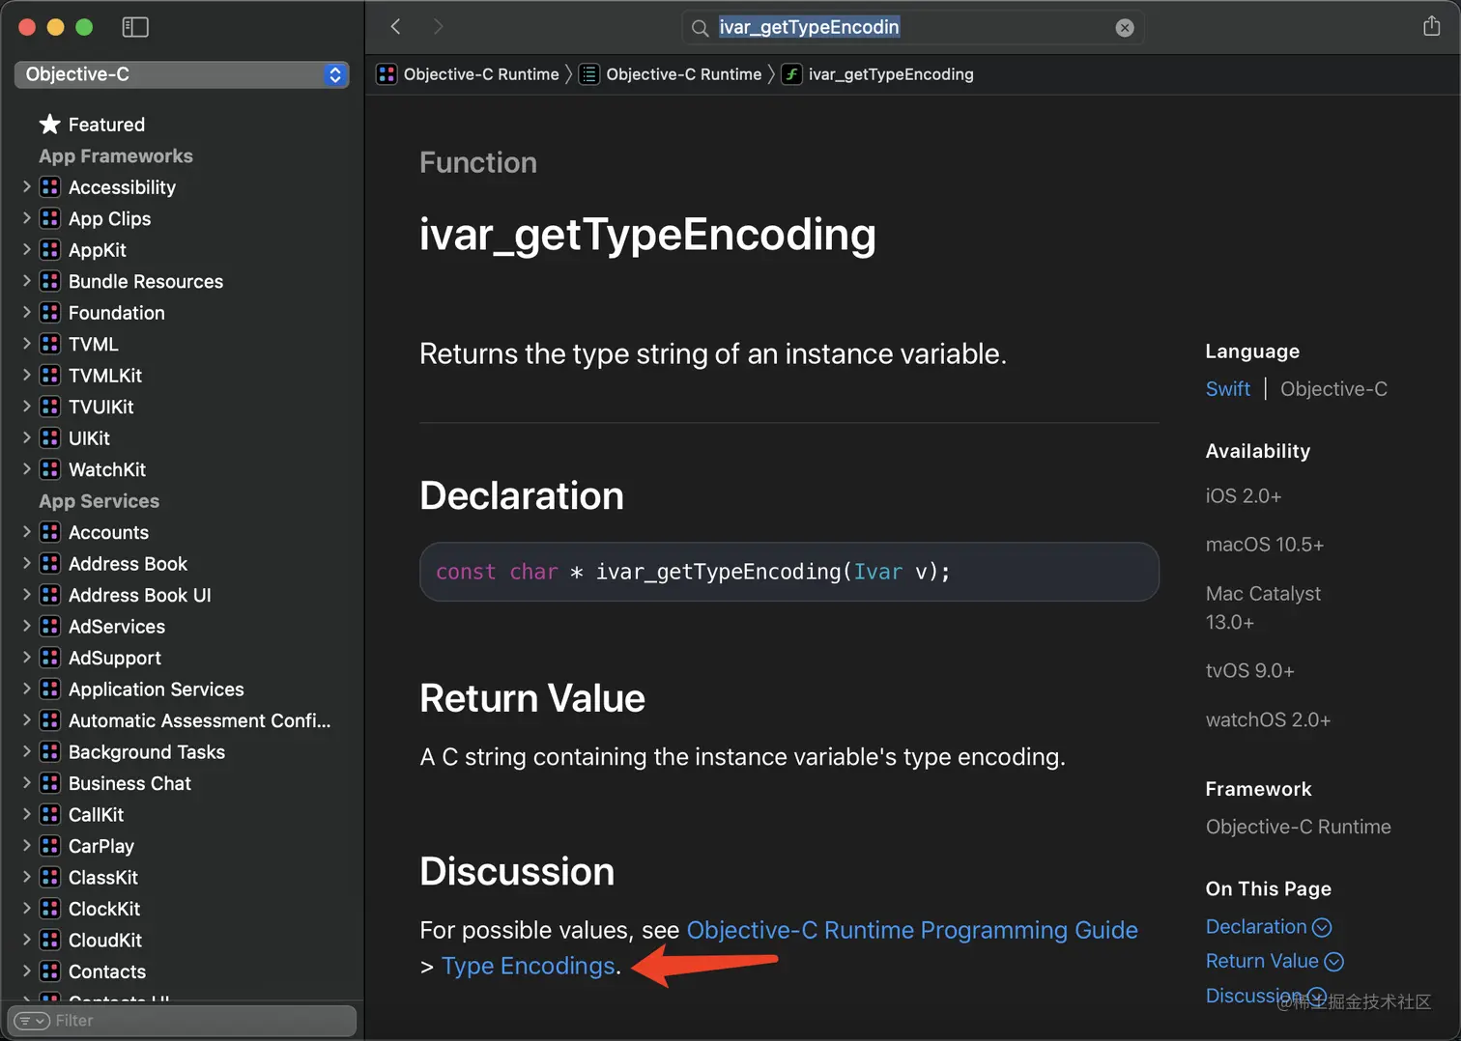Click the Accounts framework icon
The width and height of the screenshot is (1461, 1041).
[x=50, y=532]
